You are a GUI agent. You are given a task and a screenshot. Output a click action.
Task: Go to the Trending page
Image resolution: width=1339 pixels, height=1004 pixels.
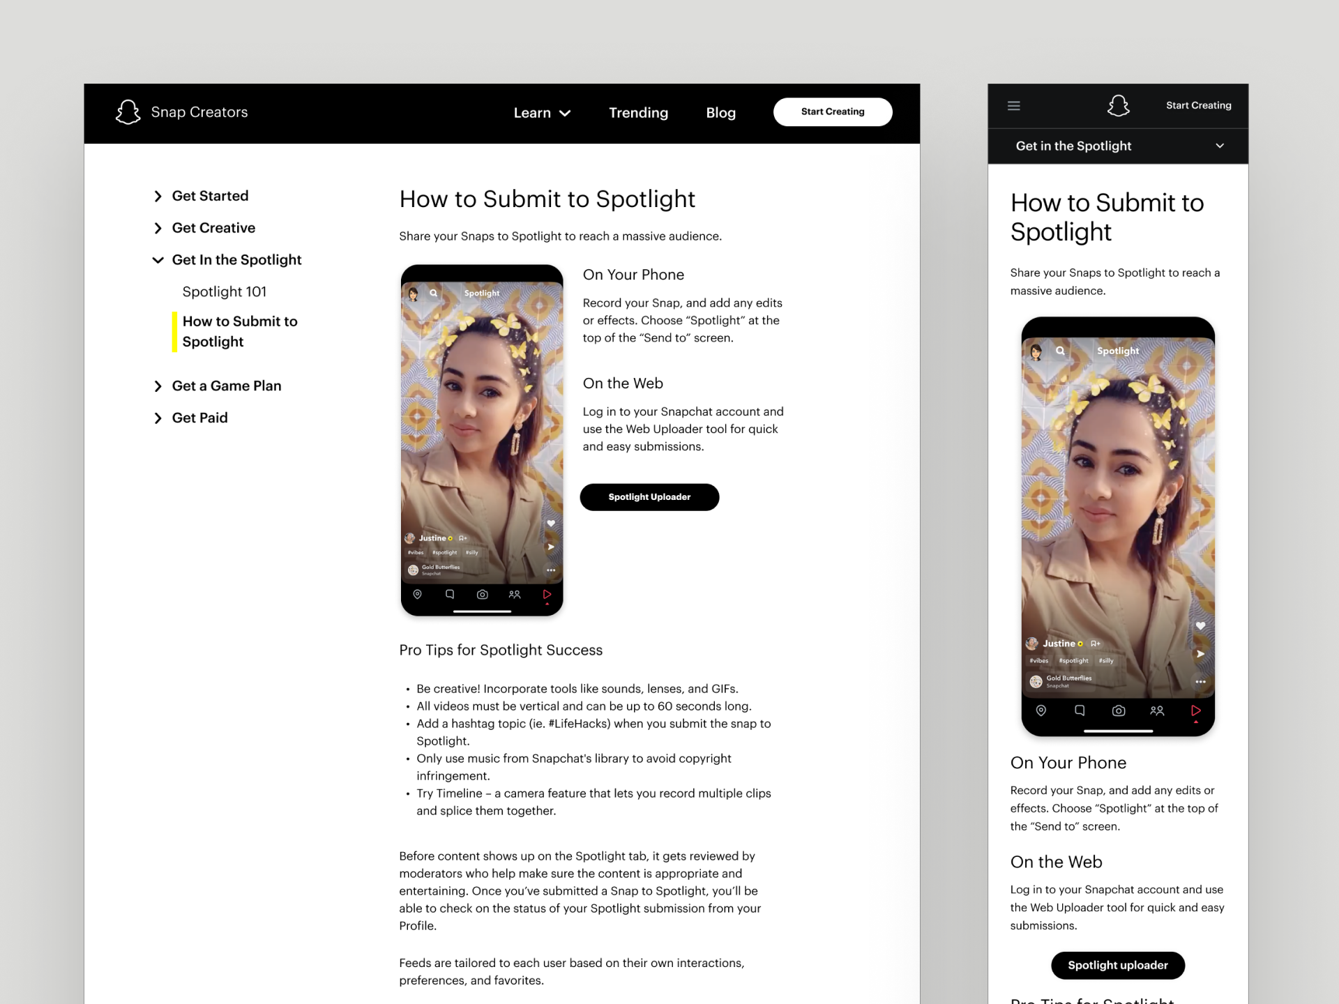click(x=638, y=113)
